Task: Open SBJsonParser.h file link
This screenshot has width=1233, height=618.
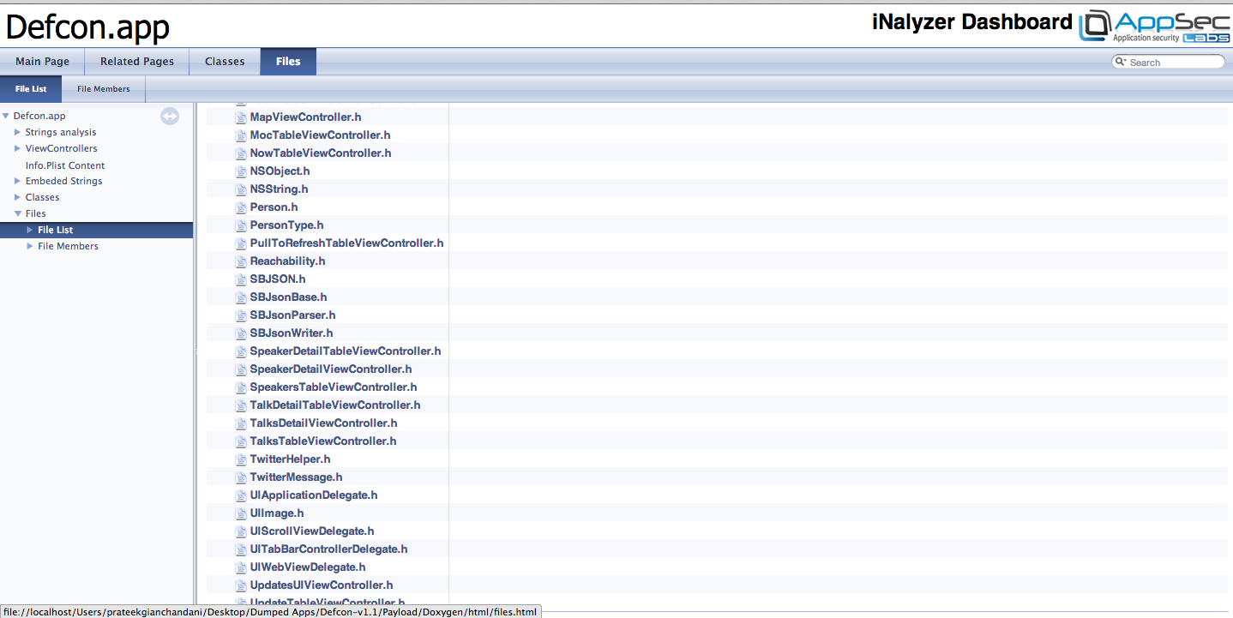Action: (x=292, y=315)
